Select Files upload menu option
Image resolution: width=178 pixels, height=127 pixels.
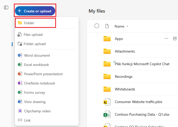[x=47, y=35]
